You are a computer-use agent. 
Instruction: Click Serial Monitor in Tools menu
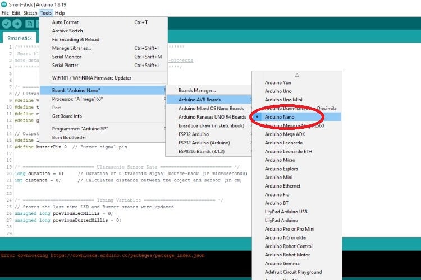click(x=66, y=57)
